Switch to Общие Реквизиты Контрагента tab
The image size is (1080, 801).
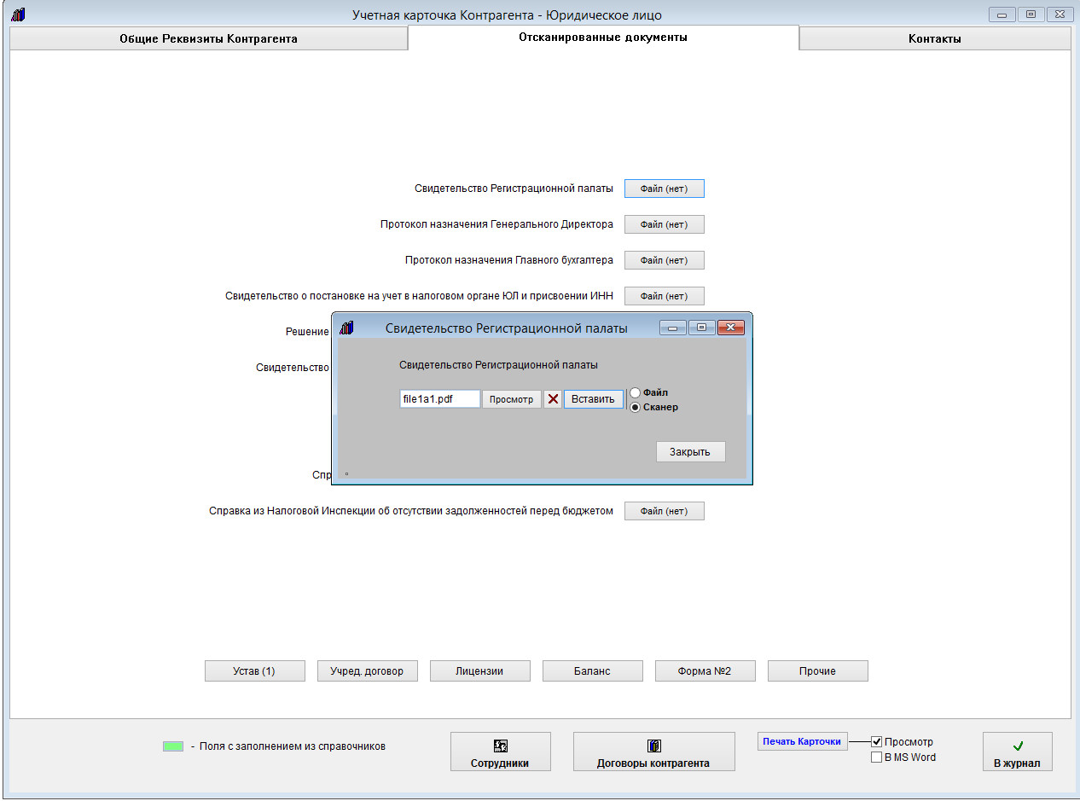point(209,38)
